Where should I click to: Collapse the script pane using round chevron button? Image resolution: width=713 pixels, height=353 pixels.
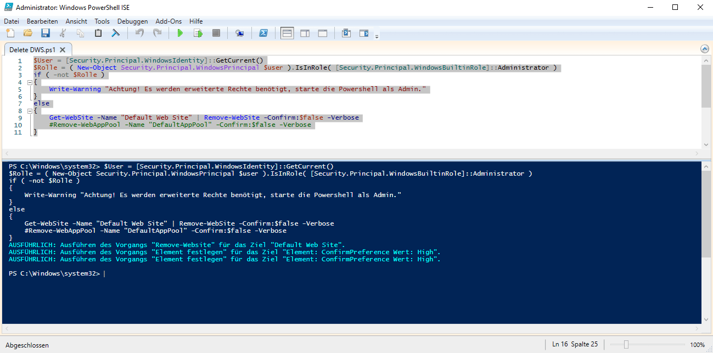tap(705, 49)
